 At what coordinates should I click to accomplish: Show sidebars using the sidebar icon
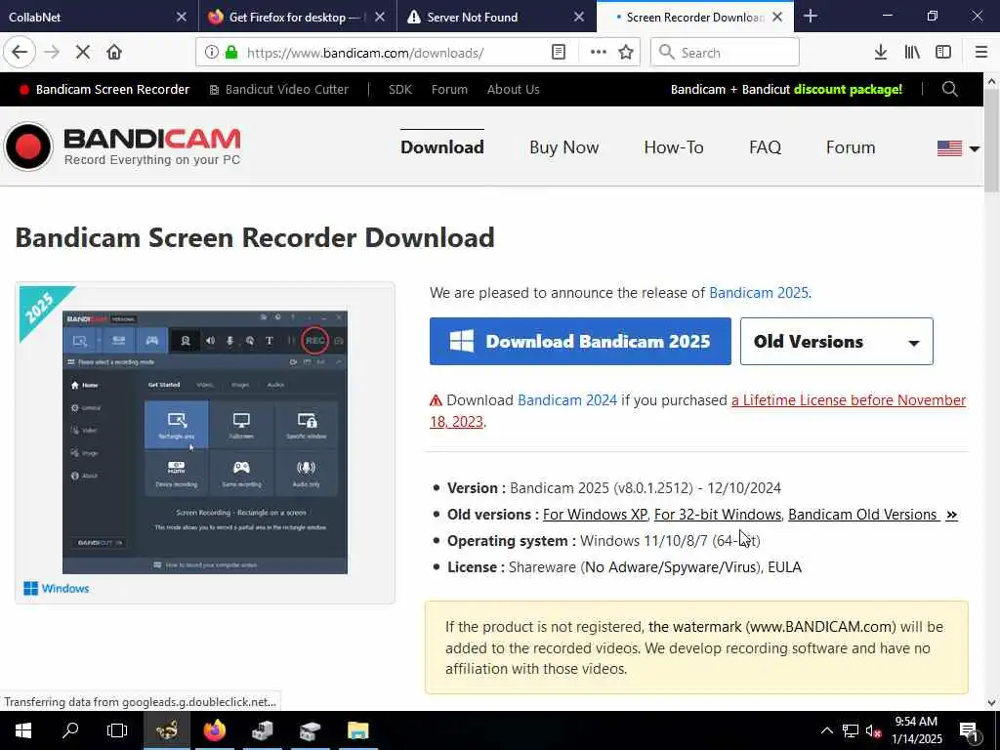[x=943, y=53]
